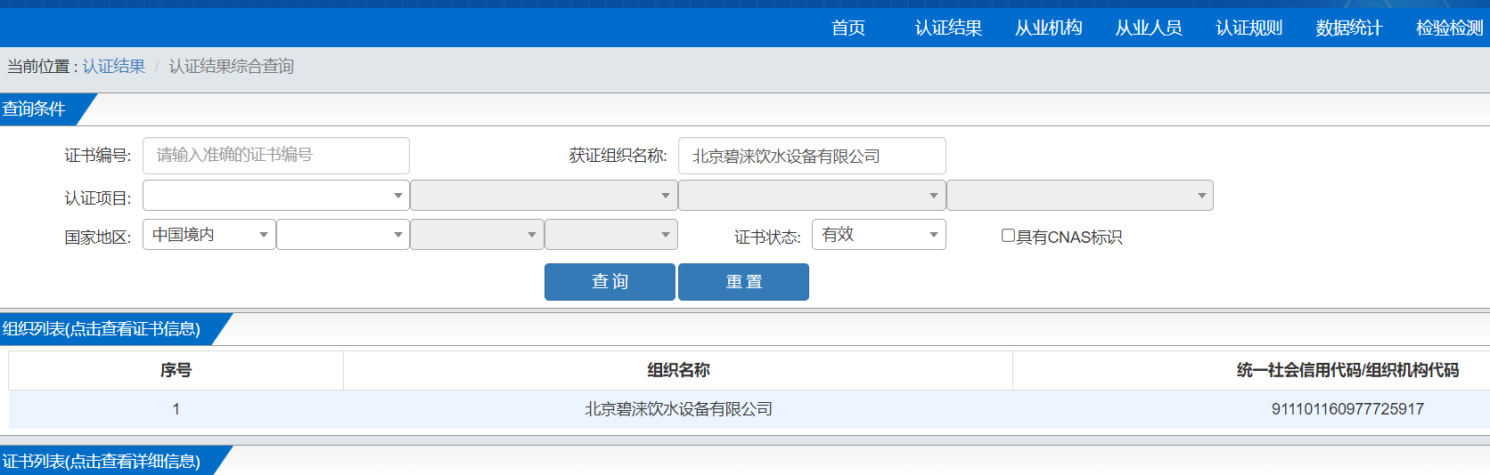Click the 序号 column header
Image resolution: width=1490 pixels, height=475 pixels.
tap(176, 370)
